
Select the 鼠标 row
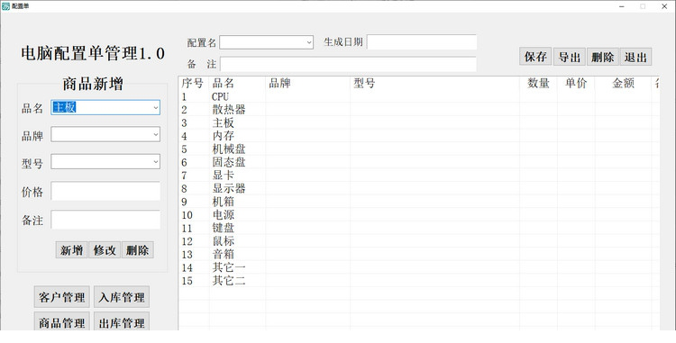point(418,241)
